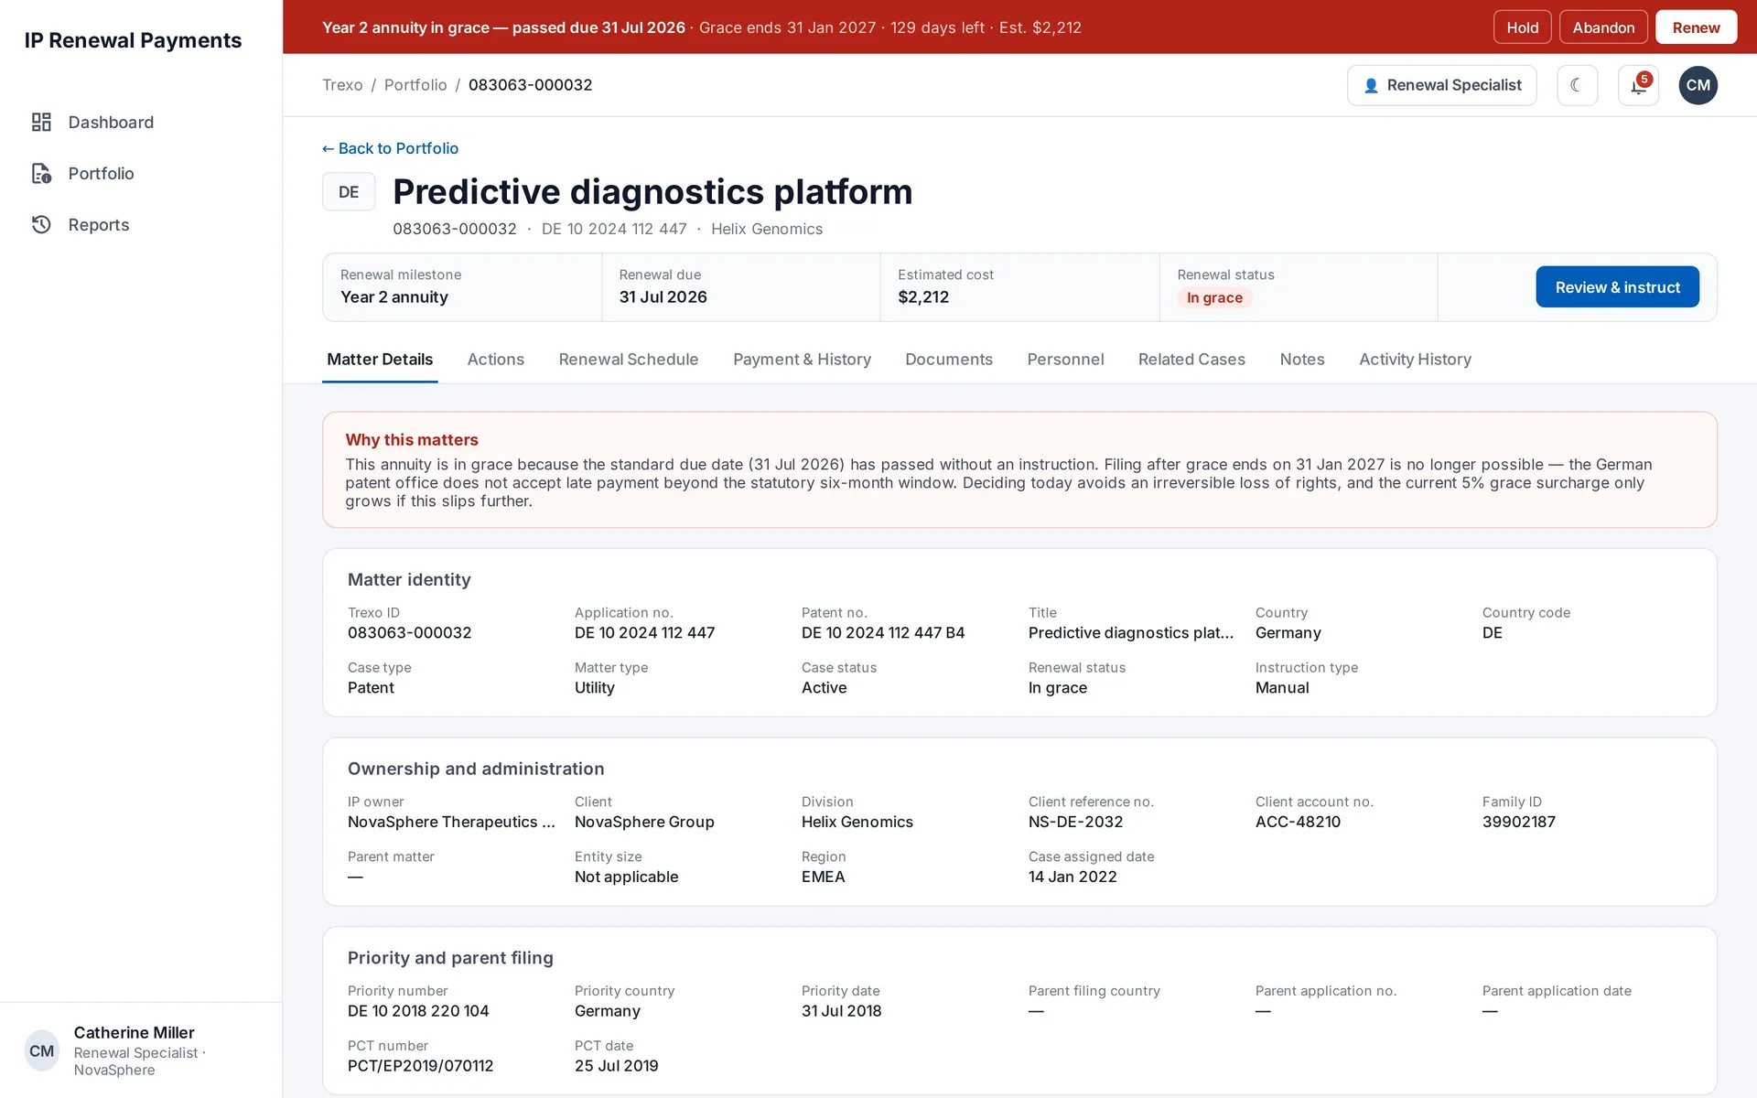Click the Why this matters heading
This screenshot has width=1757, height=1098.
(412, 440)
